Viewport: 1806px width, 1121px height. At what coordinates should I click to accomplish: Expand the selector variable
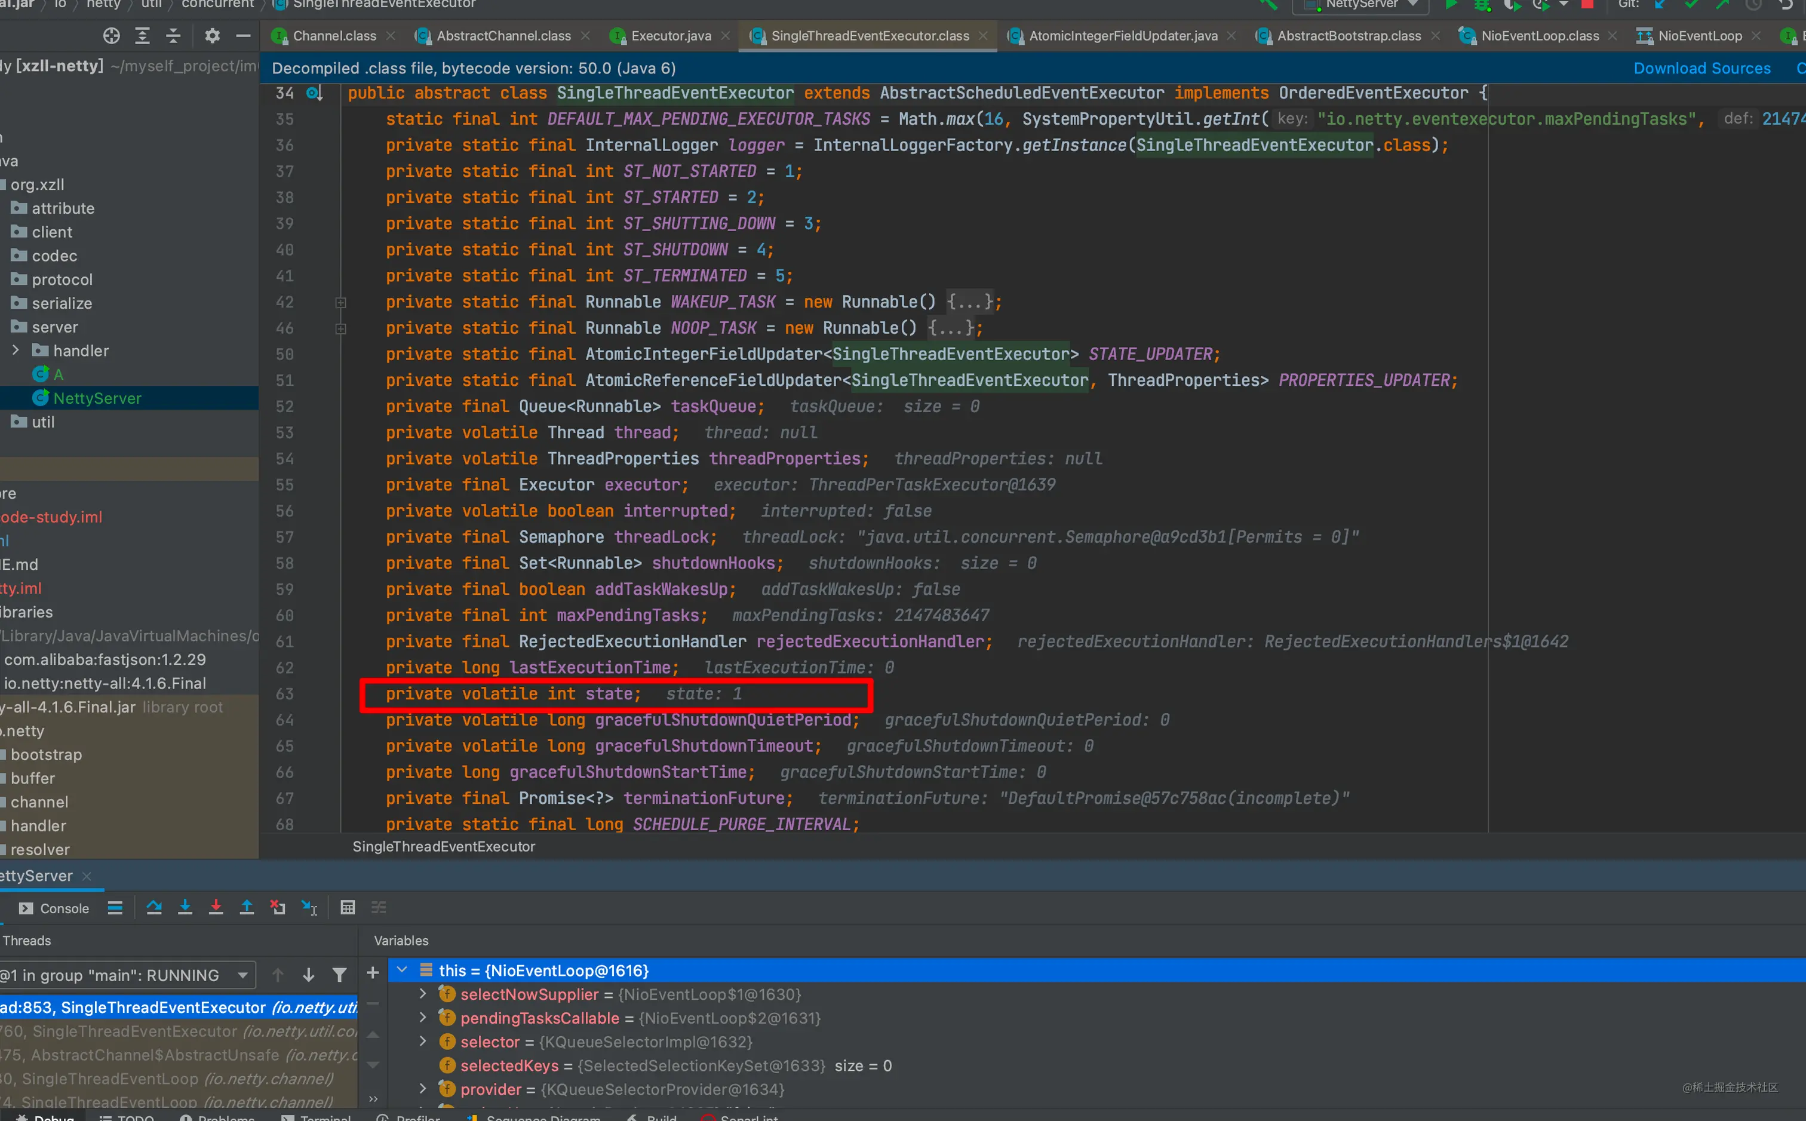pos(423,1041)
